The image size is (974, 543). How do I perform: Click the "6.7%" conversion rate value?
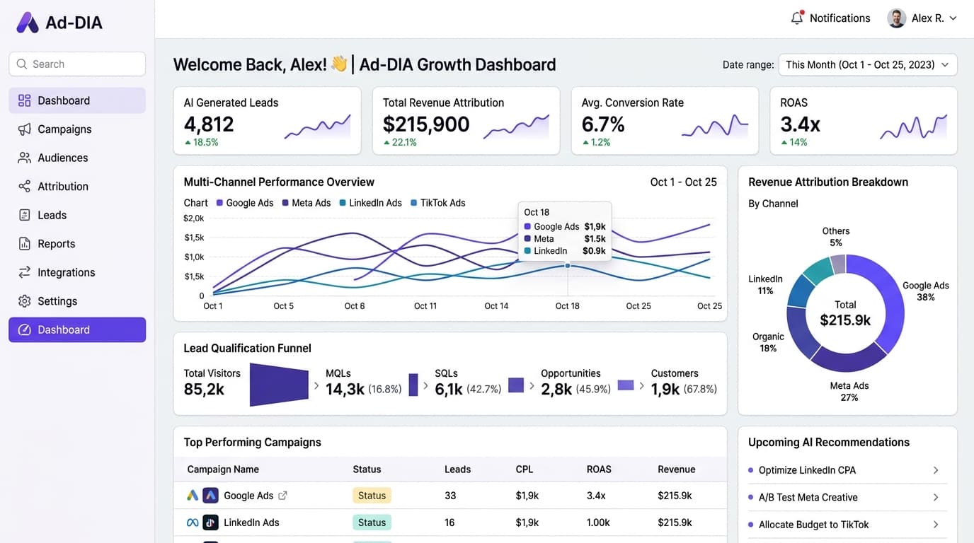click(603, 124)
